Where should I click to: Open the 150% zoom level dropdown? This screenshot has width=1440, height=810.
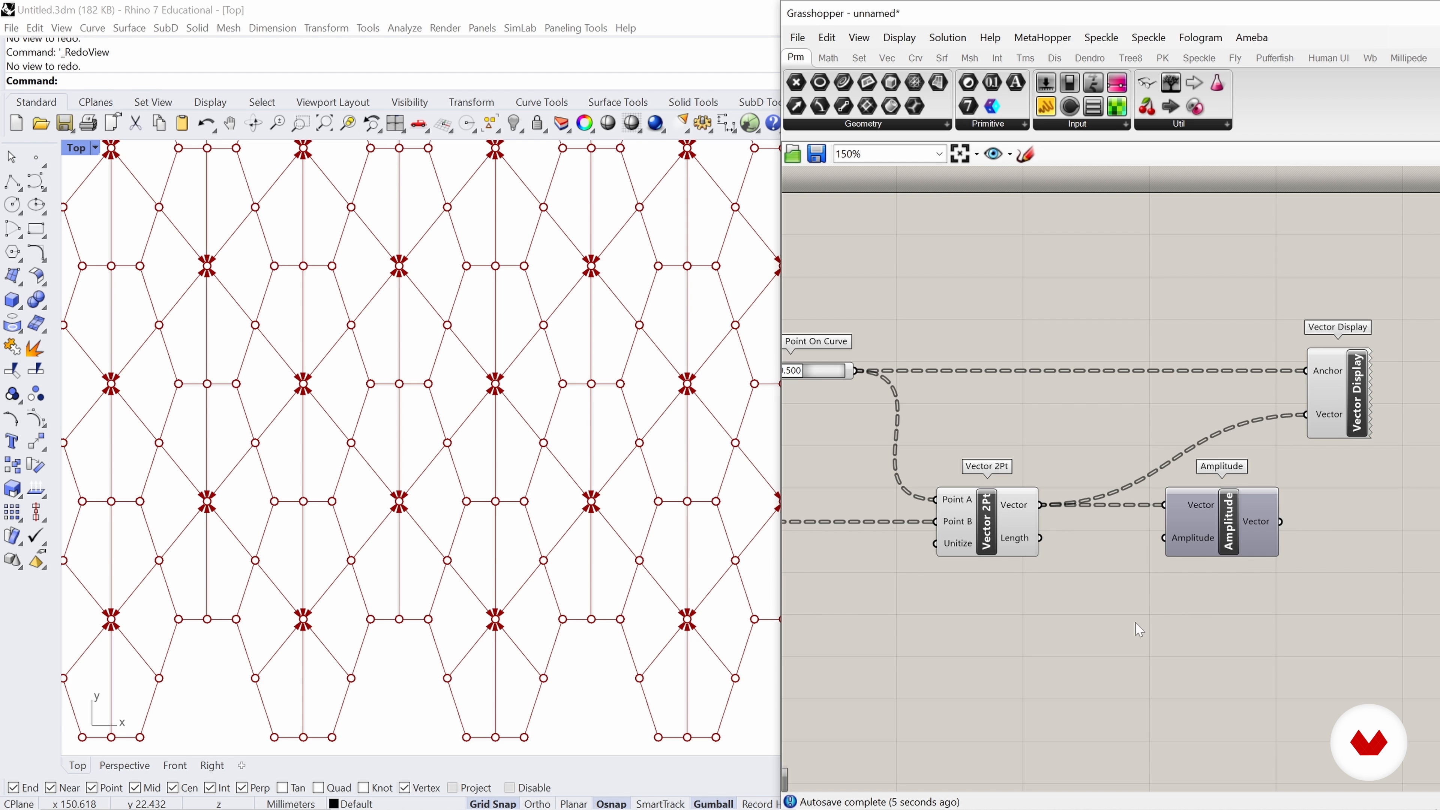[x=939, y=154]
